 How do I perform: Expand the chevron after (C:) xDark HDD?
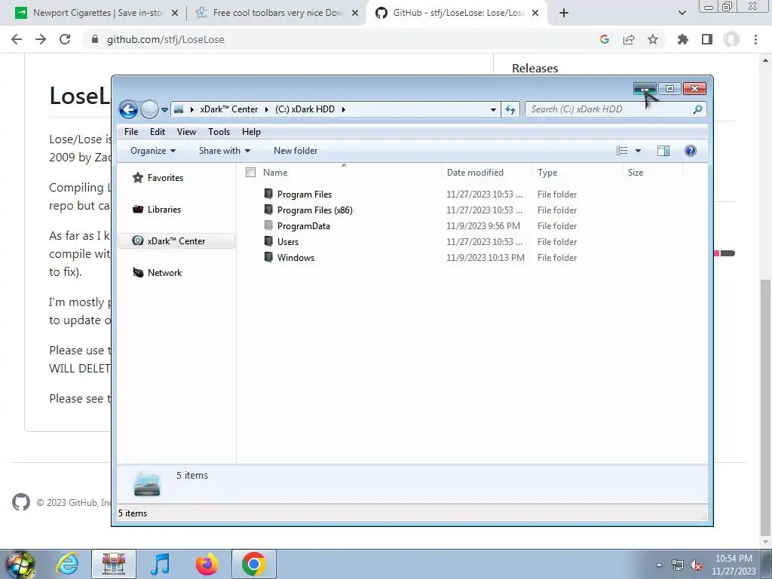coord(343,109)
